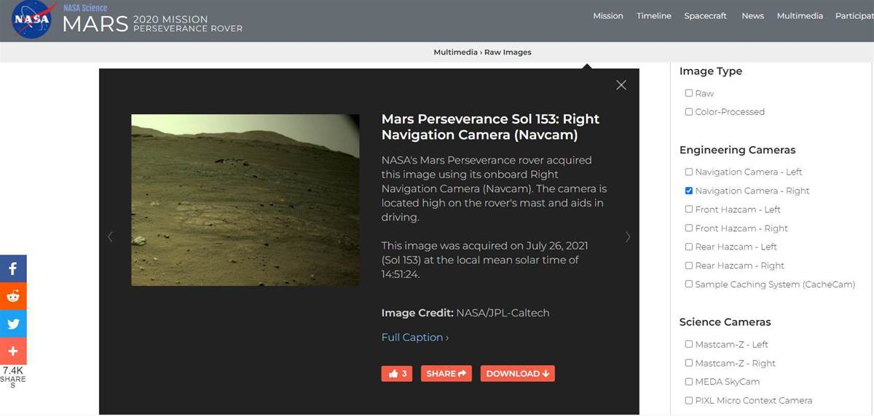Close the image detail popup
Screen dimensions: 874x416
click(x=621, y=85)
